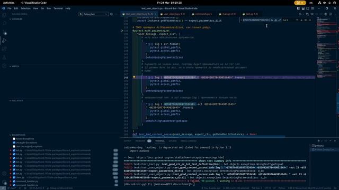Open the Source Control view
Viewport: 339px width, 190px height.
pos(4,32)
